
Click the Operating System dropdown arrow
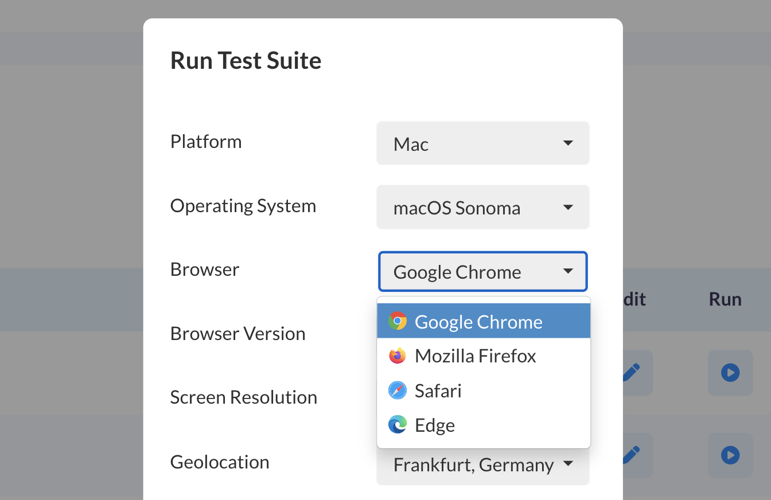[568, 207]
